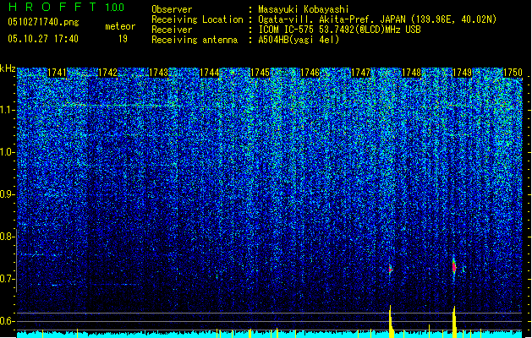This screenshot has height=338, width=532.
Task: Click the Ogata-vill. Akita-Pref. JAPAN location text
Action: (377, 19)
